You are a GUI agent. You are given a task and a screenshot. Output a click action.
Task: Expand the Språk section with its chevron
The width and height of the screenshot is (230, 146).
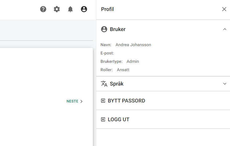[x=225, y=84]
